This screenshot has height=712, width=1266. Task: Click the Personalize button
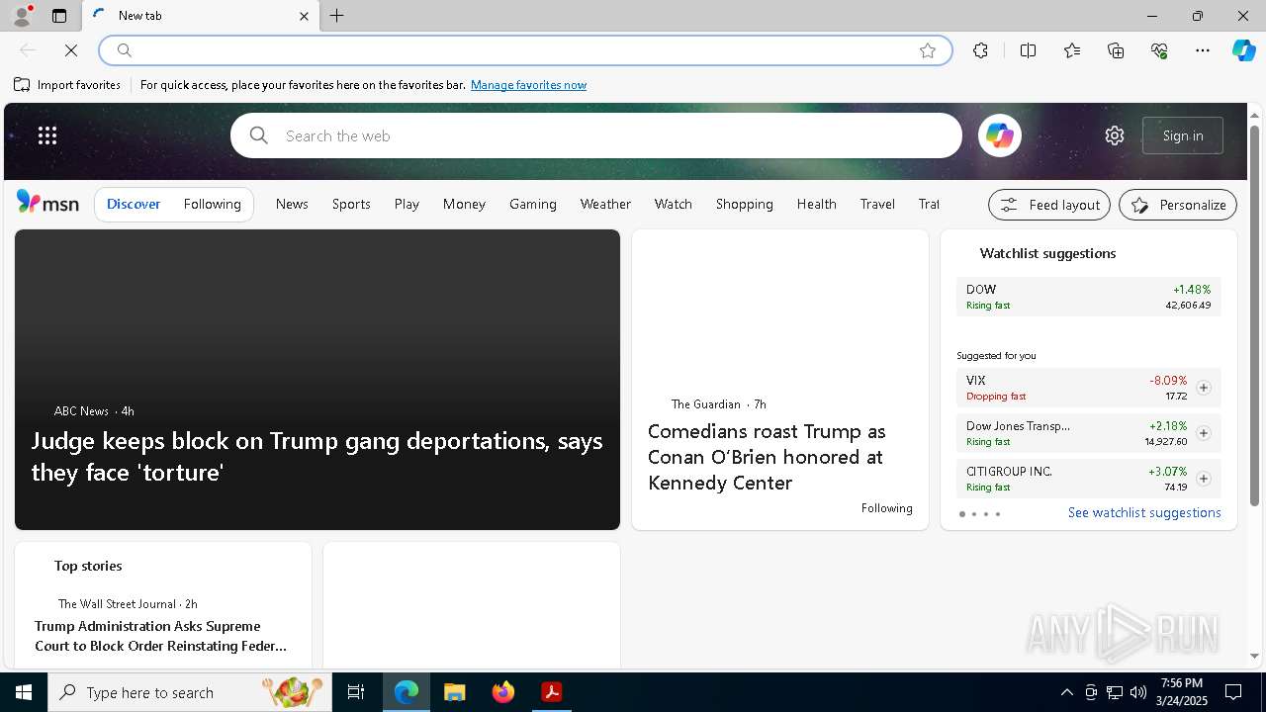(1178, 205)
